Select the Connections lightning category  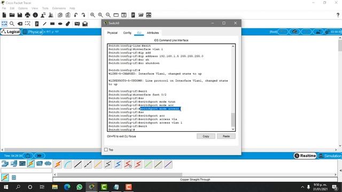coord(31,164)
